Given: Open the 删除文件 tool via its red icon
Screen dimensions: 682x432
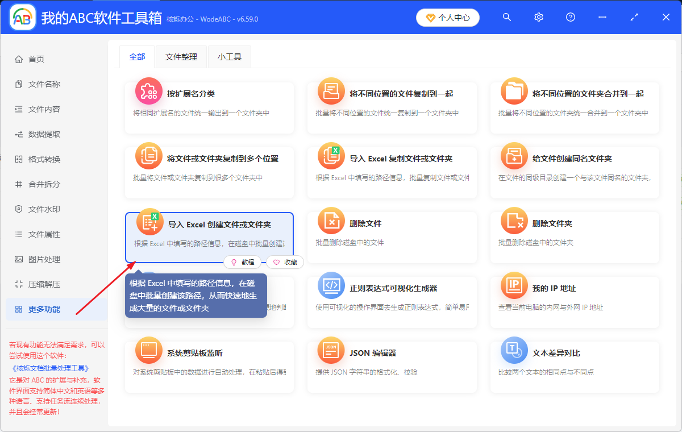Looking at the screenshot, I should 331,221.
